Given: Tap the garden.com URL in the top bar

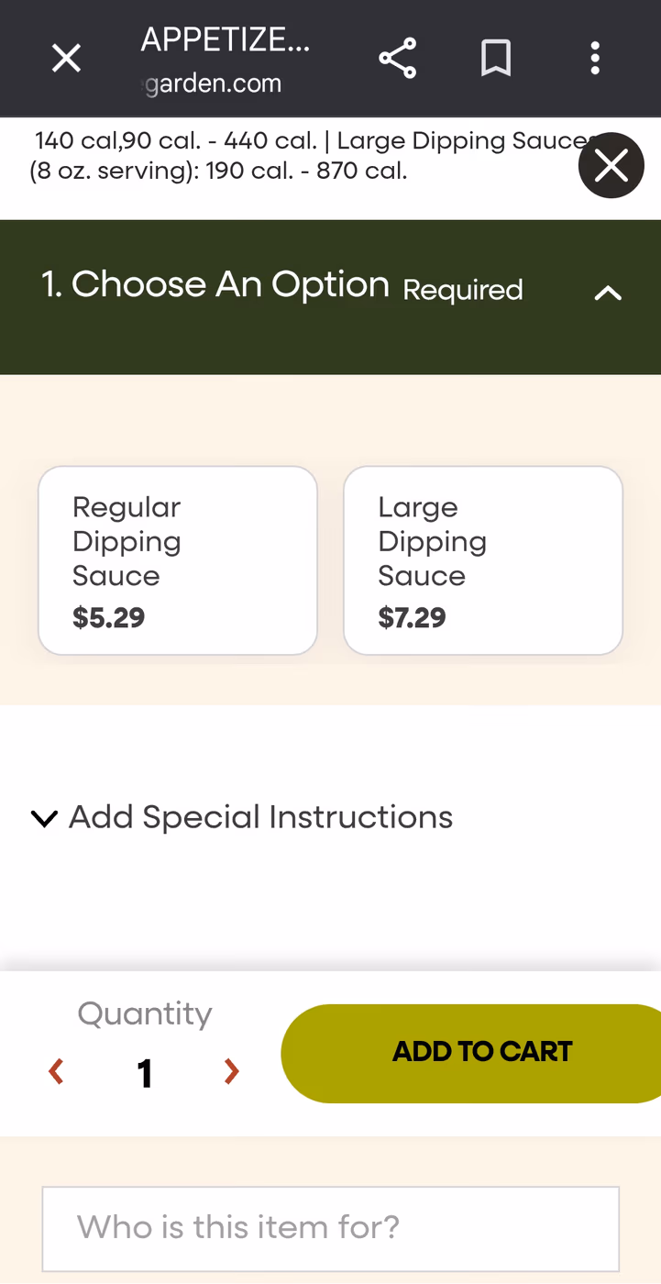Looking at the screenshot, I should (x=214, y=83).
